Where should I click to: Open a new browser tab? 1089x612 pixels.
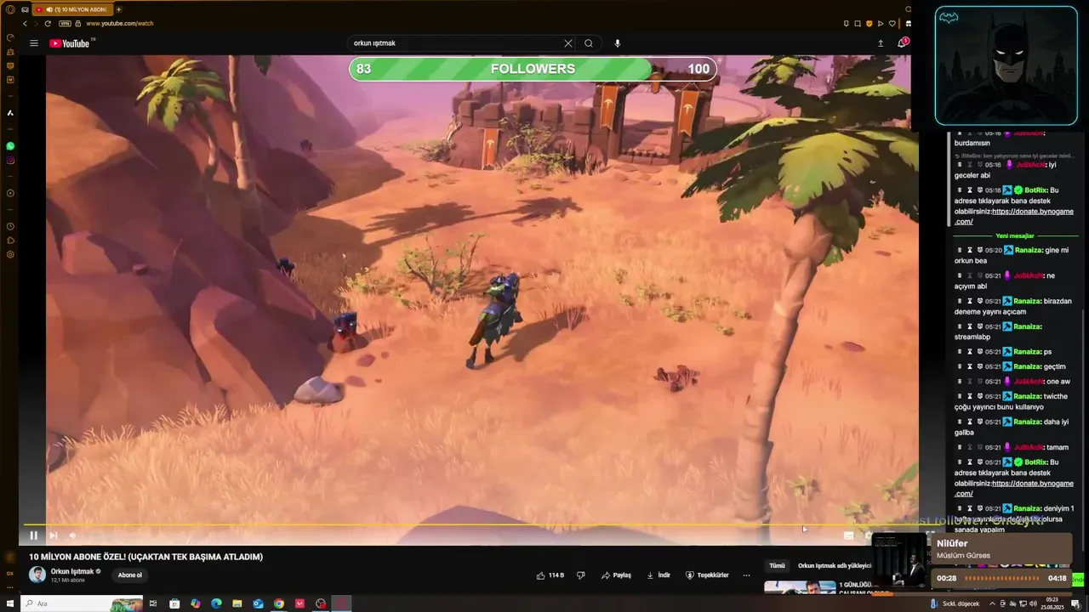tap(118, 9)
